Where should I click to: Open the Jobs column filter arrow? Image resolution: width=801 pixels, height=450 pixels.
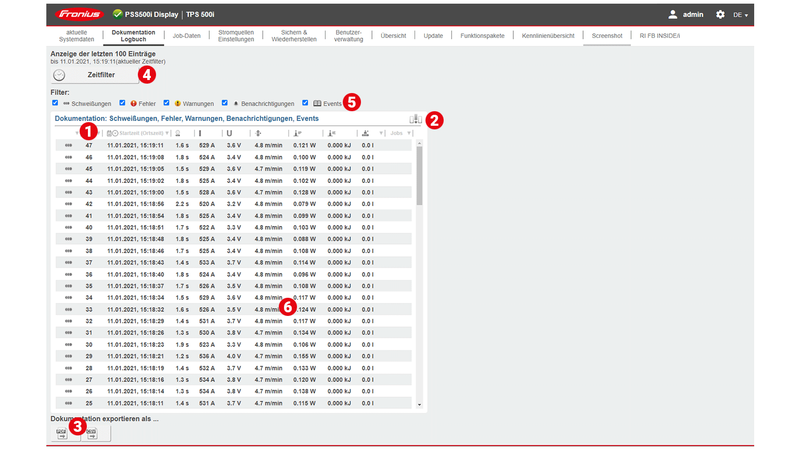[409, 134]
